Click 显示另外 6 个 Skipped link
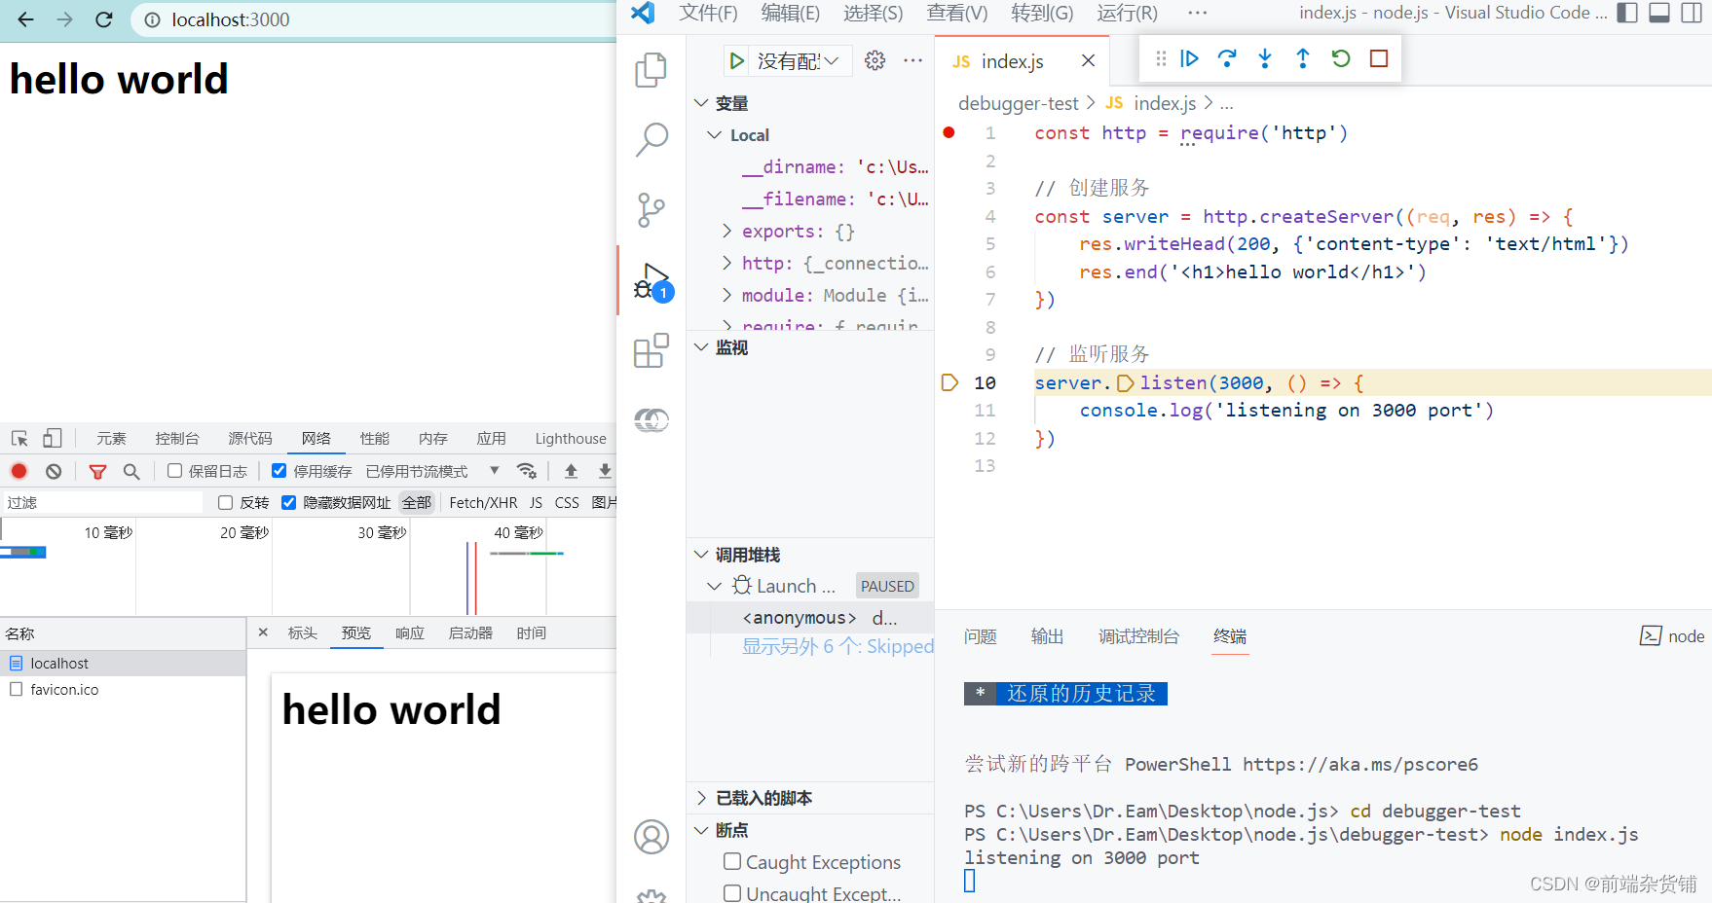 (837, 646)
